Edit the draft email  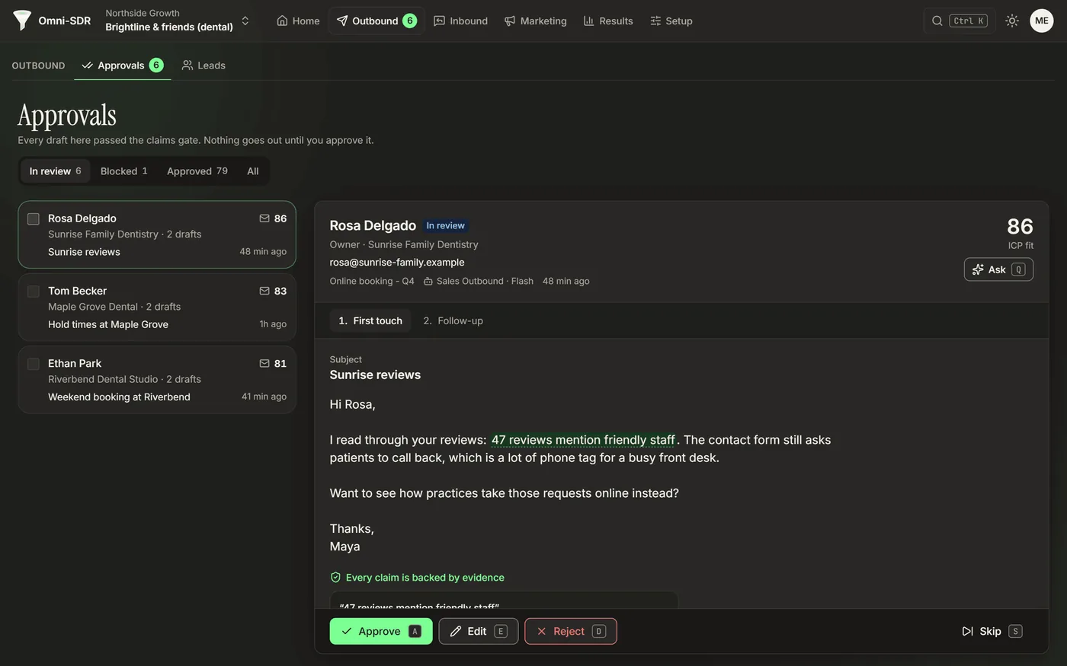pos(479,631)
